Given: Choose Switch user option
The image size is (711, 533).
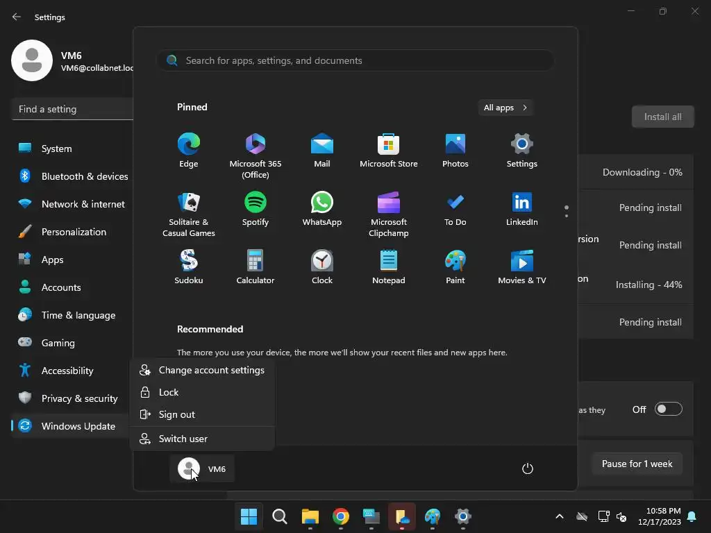Looking at the screenshot, I should click(x=202, y=439).
